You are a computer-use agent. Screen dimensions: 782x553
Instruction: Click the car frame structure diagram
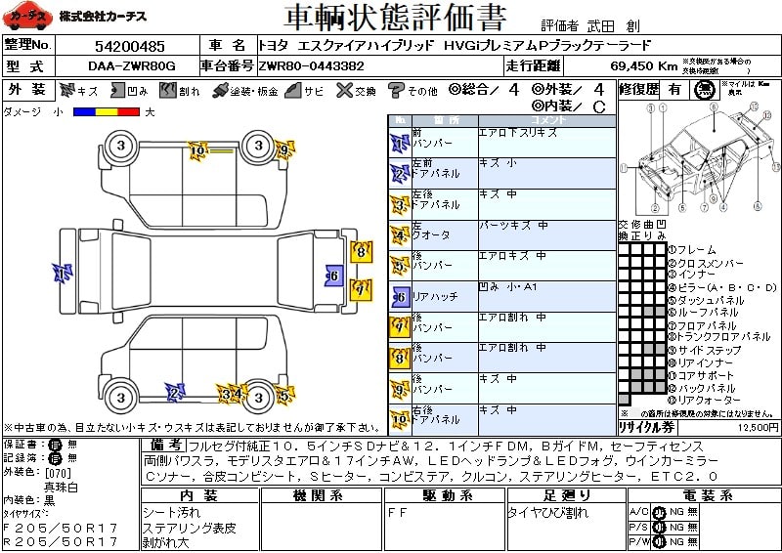pos(699,157)
